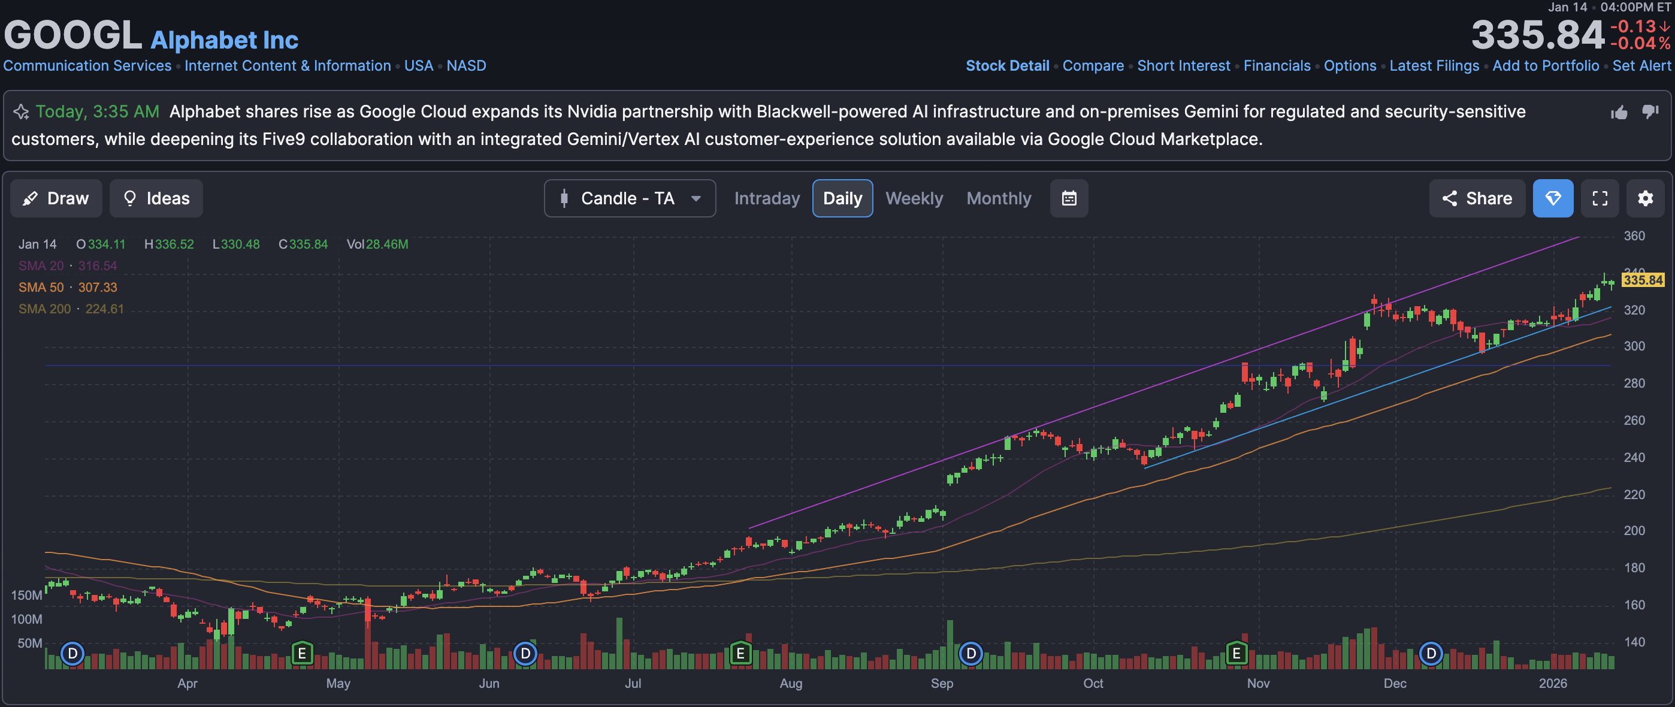Switch to the Monthly timeframe

(x=998, y=198)
